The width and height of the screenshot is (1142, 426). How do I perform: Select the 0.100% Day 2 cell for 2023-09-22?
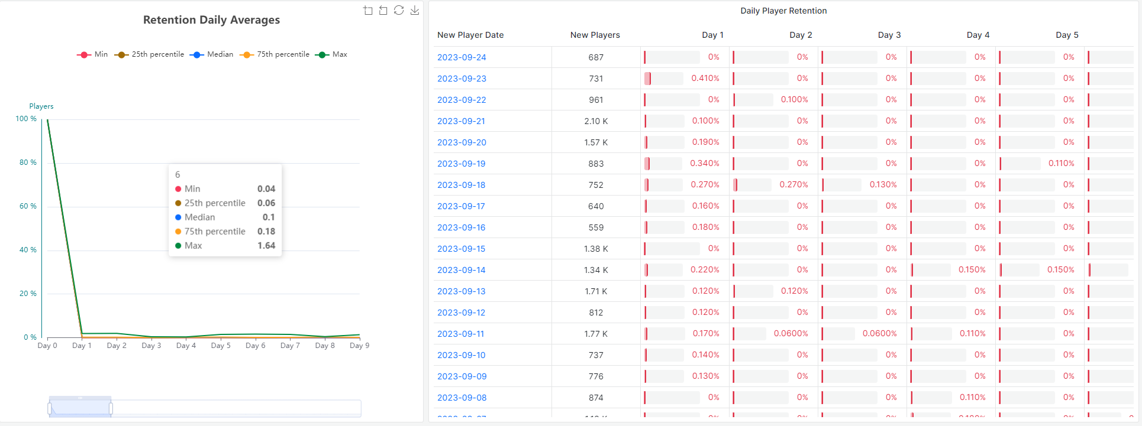click(774, 100)
